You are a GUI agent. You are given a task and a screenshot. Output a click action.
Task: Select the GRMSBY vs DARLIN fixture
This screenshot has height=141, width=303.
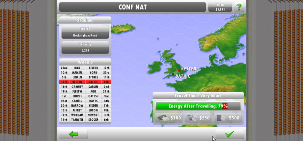[85, 87]
